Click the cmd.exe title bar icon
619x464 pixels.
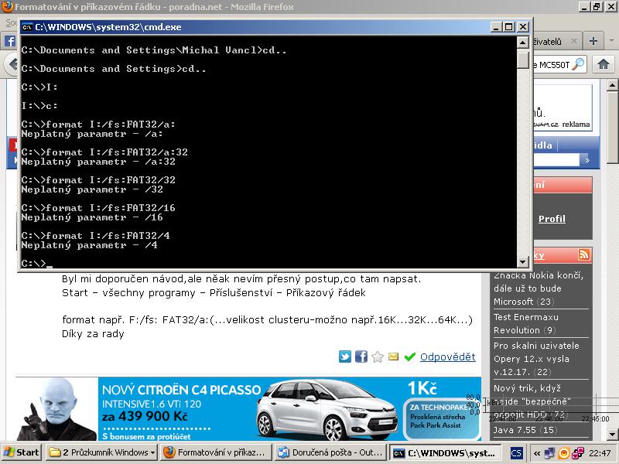[27, 27]
